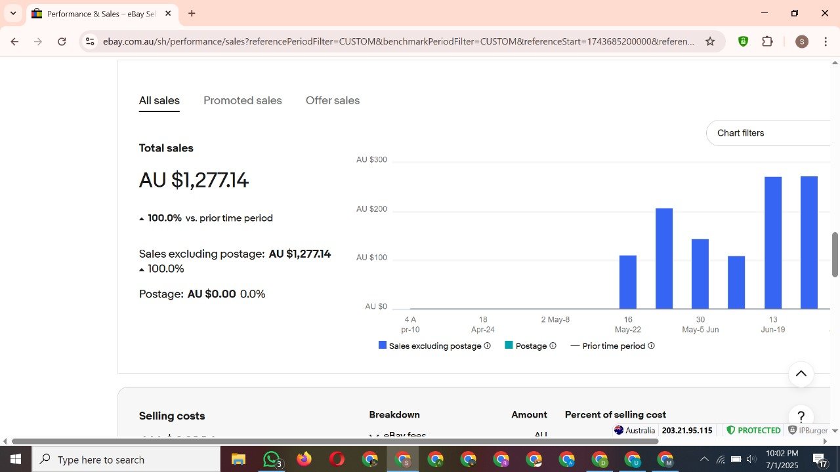Open the tab search dropdown
The height and width of the screenshot is (472, 840).
pyautogui.click(x=12, y=13)
